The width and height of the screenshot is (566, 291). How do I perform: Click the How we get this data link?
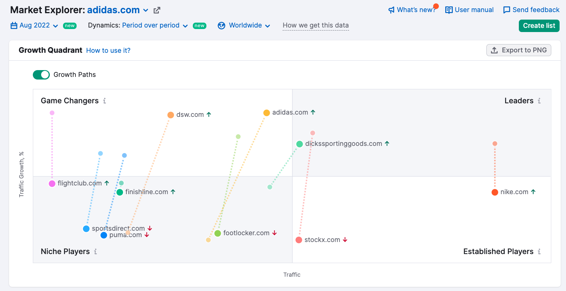pyautogui.click(x=315, y=26)
